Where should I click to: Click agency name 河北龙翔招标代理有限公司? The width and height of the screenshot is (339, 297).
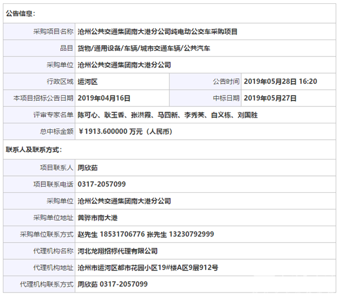(x=118, y=251)
